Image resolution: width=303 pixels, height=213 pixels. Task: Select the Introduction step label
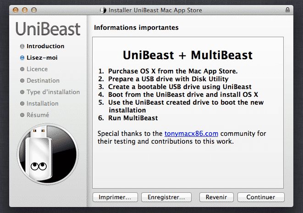(x=45, y=46)
